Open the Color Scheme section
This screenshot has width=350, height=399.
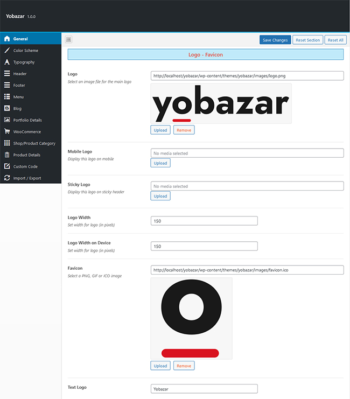pyautogui.click(x=31, y=51)
